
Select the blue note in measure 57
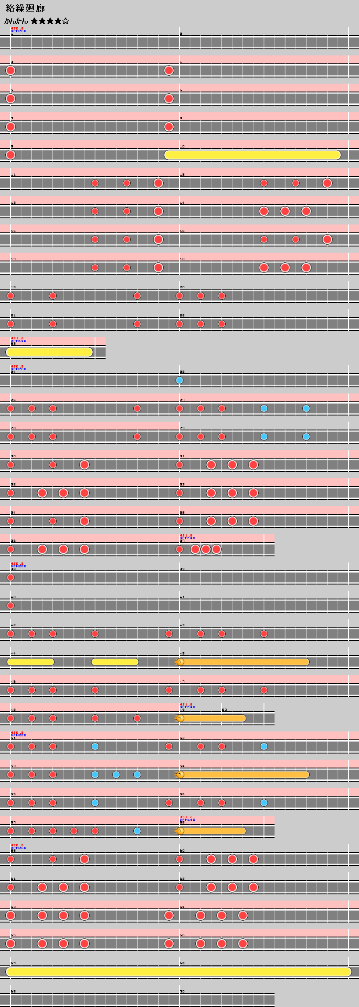point(137,831)
